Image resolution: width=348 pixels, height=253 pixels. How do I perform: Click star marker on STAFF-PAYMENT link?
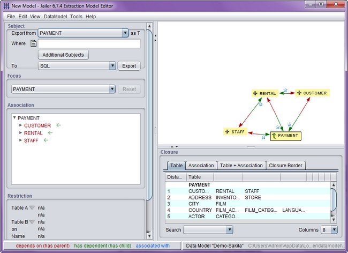(x=263, y=137)
